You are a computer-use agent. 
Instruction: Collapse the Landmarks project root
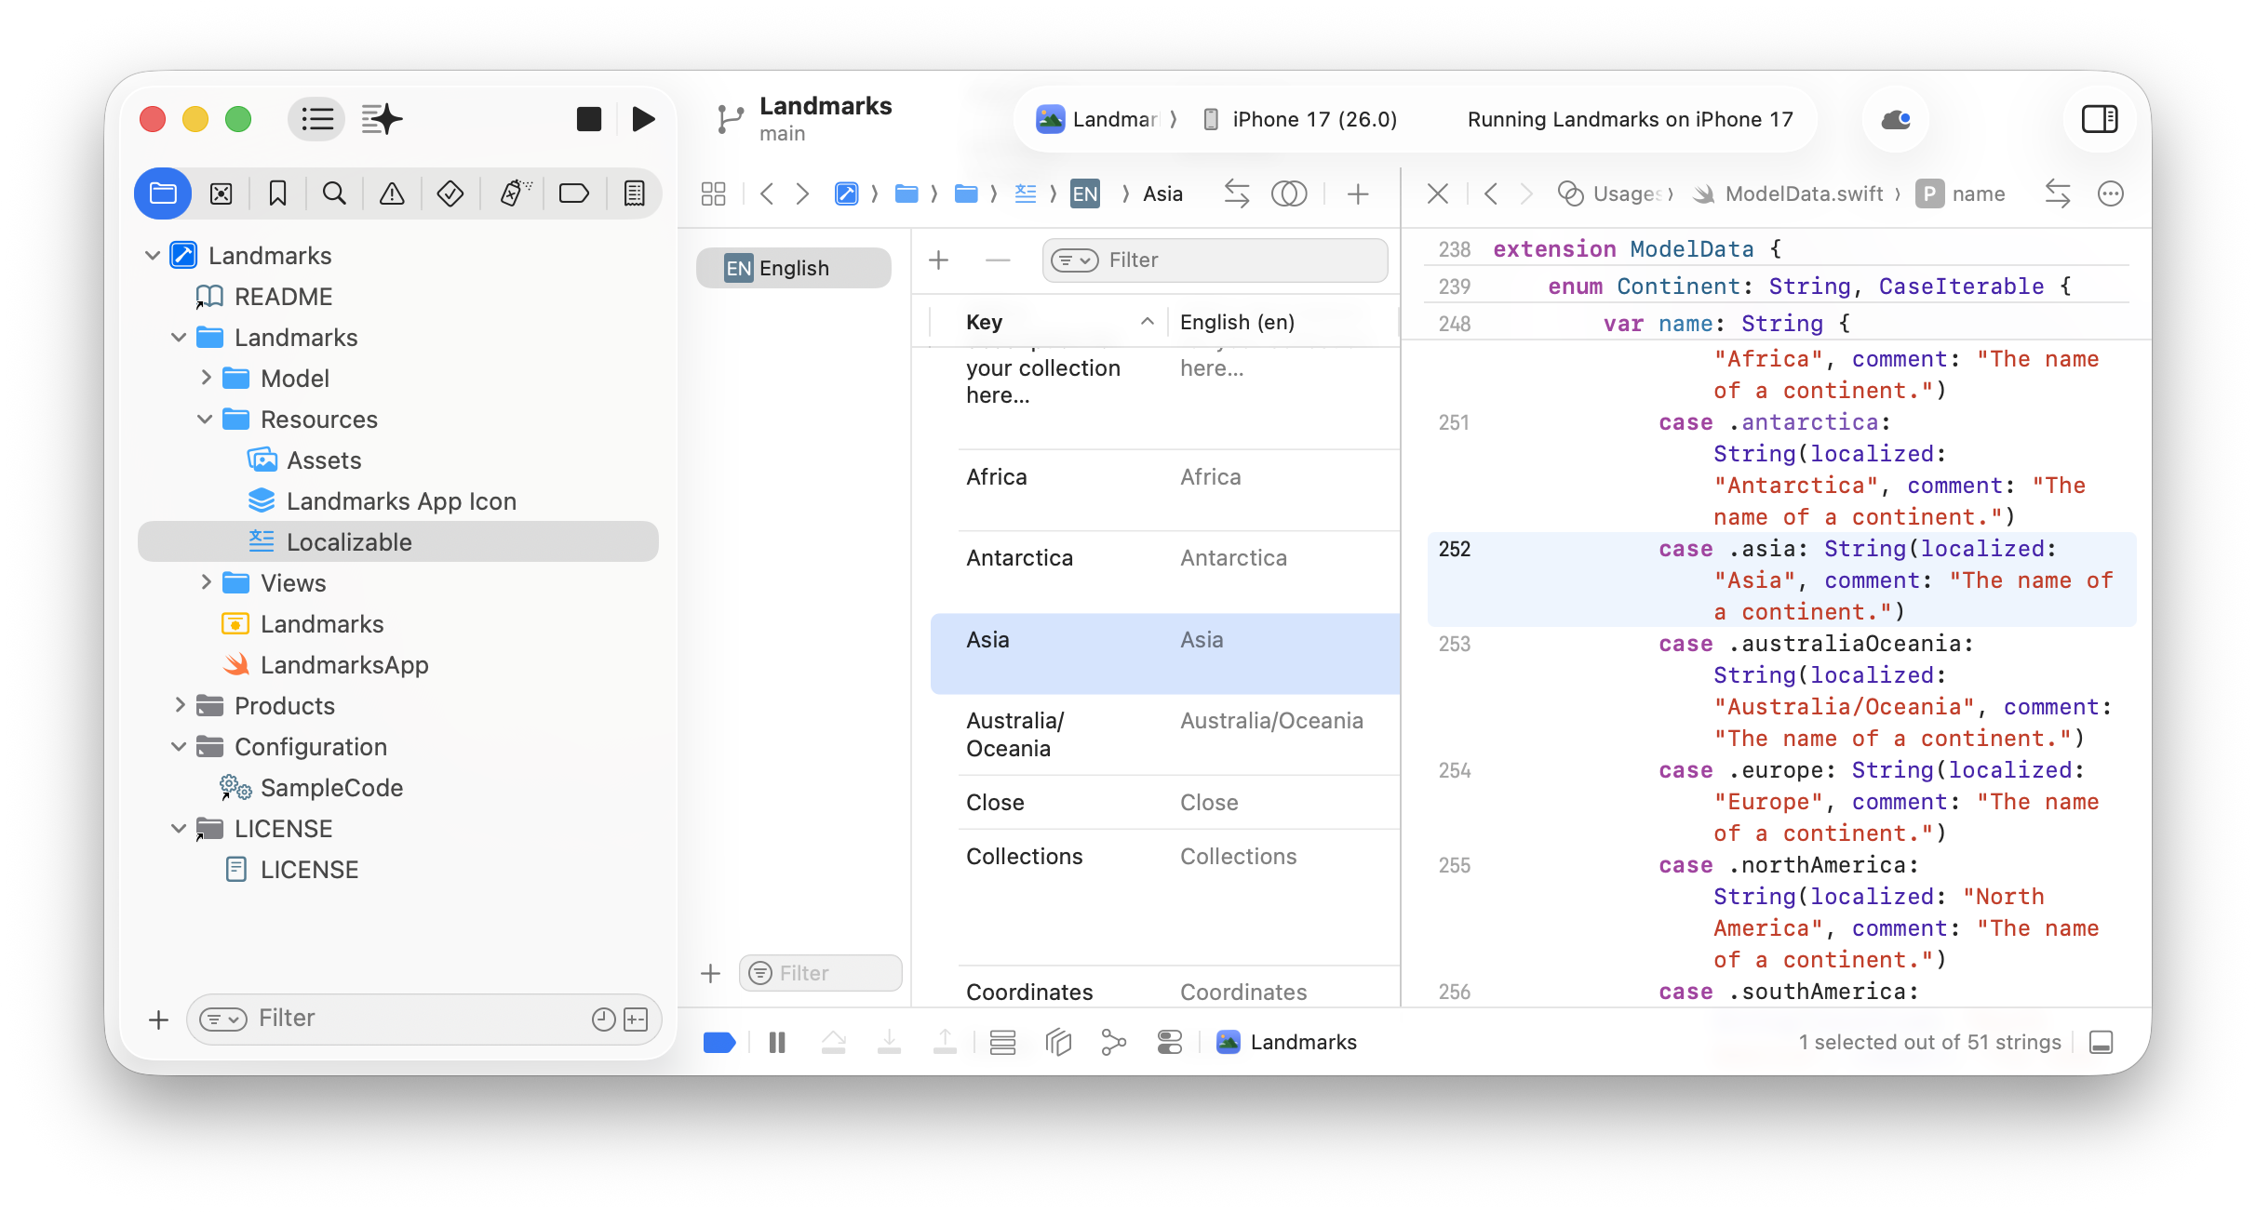(x=153, y=255)
